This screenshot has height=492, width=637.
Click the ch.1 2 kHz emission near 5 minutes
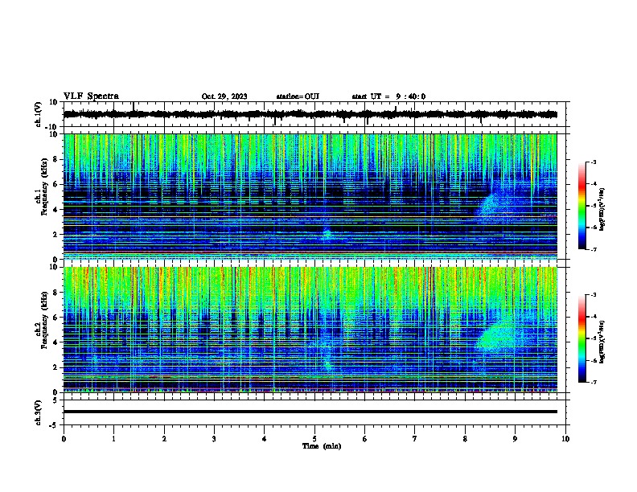pyautogui.click(x=327, y=235)
